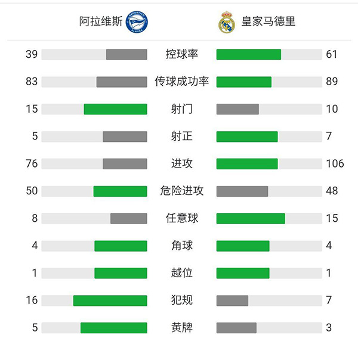Click Real Madrid's 106 进攻 value
Viewport: 358px width, 338px height.
click(x=335, y=163)
